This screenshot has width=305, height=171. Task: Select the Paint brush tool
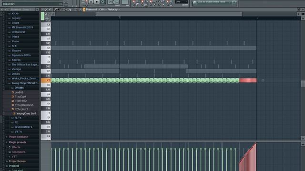[59, 9]
